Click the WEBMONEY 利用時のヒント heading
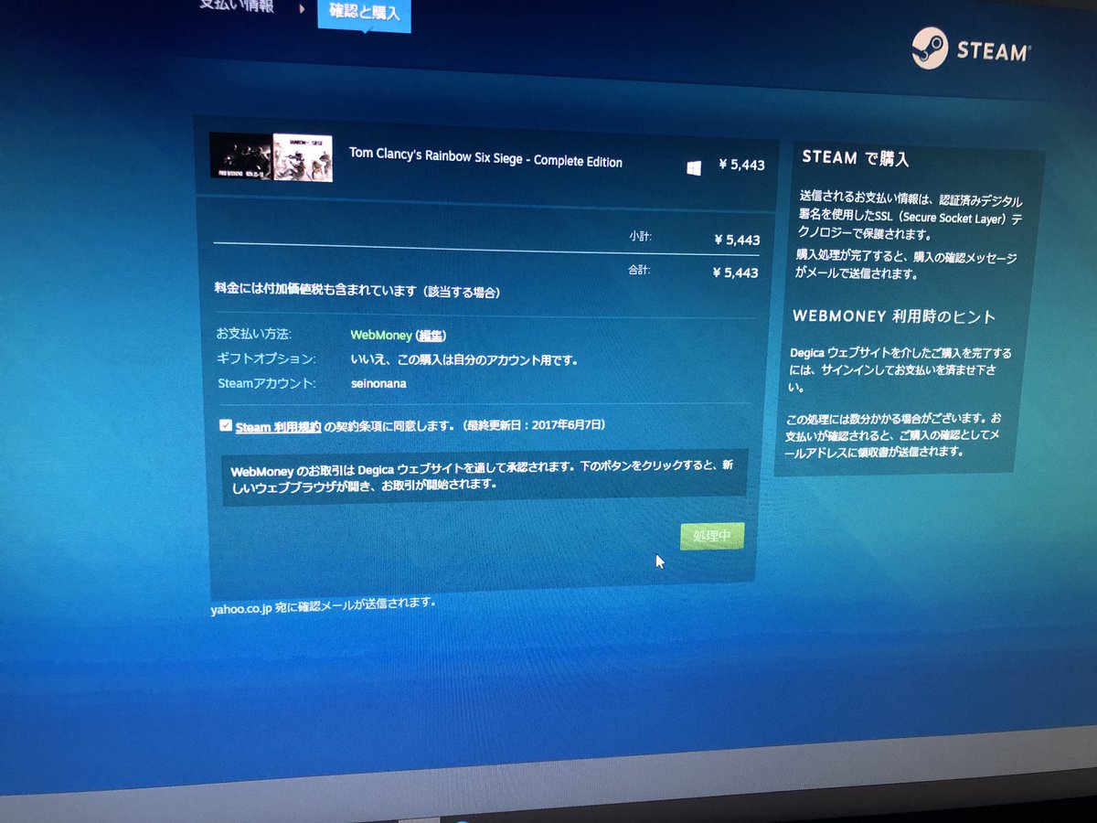 [894, 317]
